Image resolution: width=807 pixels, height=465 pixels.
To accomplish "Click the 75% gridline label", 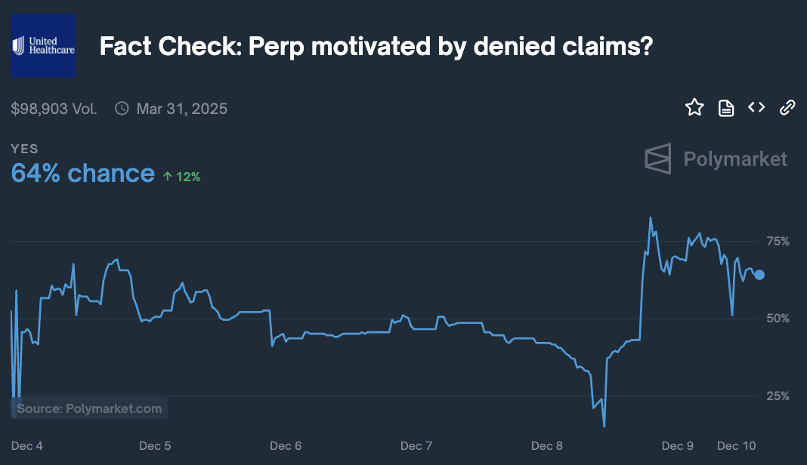I will coord(778,242).
